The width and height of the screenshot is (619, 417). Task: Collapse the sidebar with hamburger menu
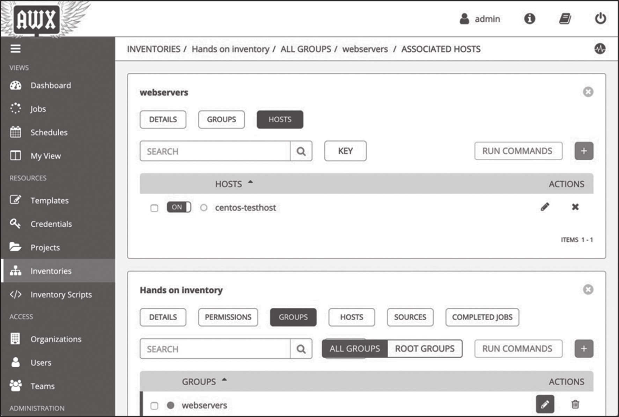coord(15,49)
